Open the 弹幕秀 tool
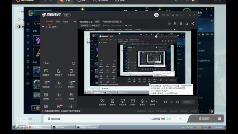 (x=71, y=96)
